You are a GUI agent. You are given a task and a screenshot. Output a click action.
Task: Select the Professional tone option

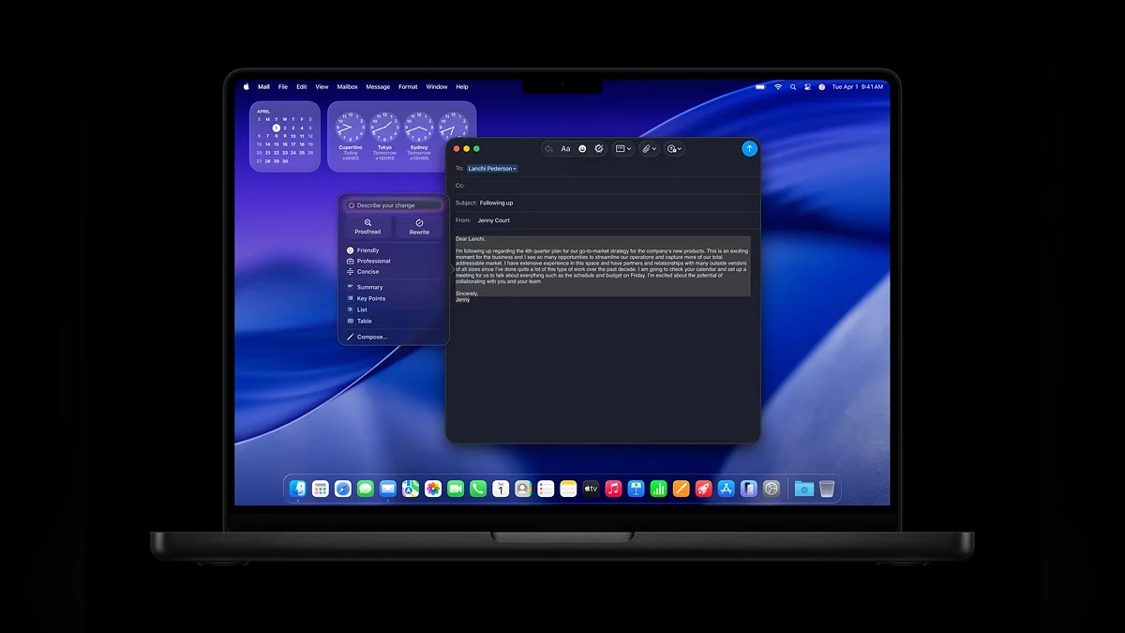[373, 261]
